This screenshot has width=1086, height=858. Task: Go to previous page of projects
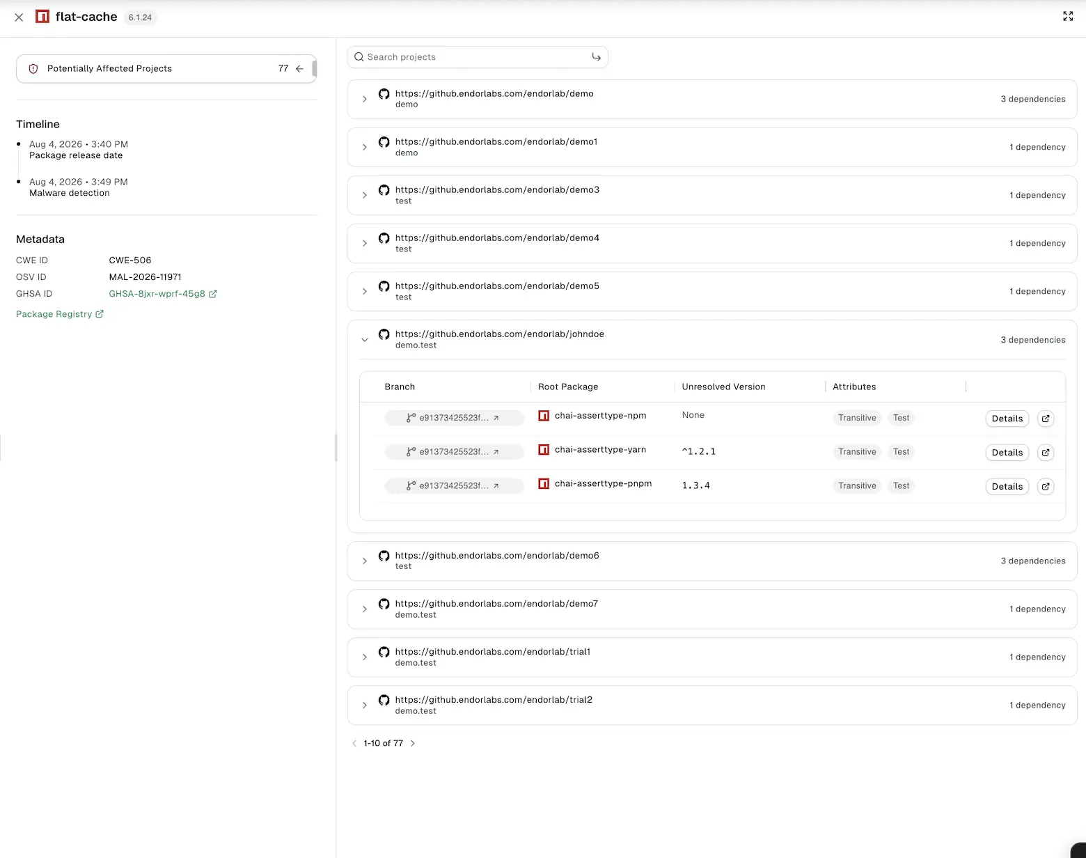(x=354, y=744)
